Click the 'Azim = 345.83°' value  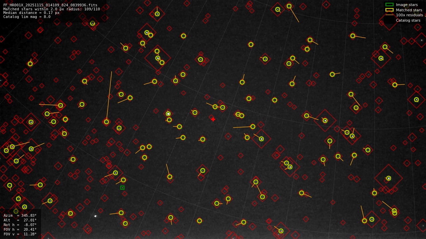20,215
